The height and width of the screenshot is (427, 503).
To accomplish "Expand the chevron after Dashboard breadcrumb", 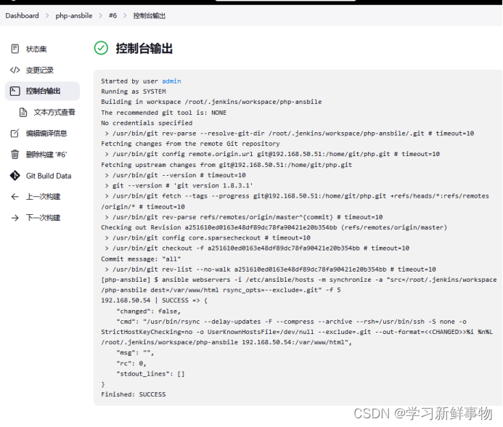I will pos(47,16).
